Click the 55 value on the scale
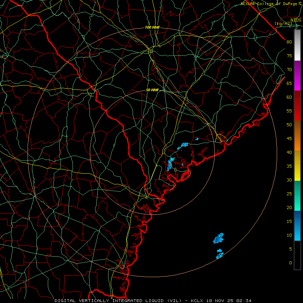 tap(289, 111)
